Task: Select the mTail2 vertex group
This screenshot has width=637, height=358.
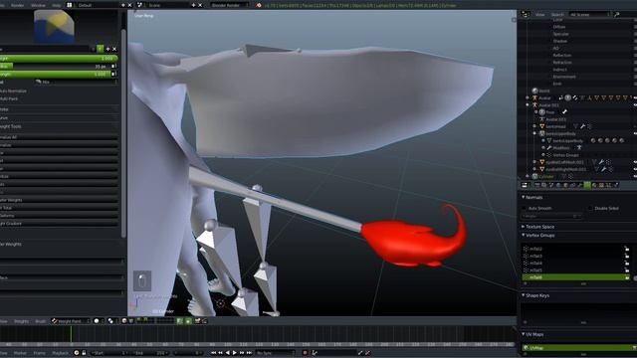Action: pyautogui.click(x=573, y=249)
